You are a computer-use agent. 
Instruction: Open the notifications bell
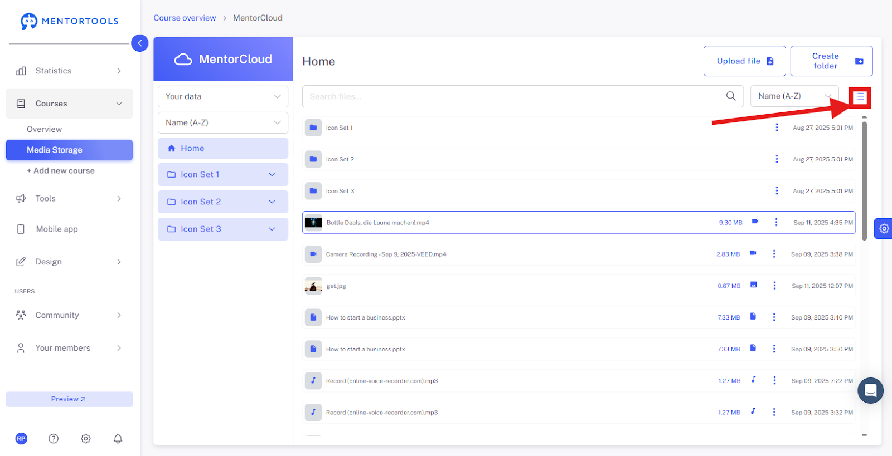coord(118,439)
